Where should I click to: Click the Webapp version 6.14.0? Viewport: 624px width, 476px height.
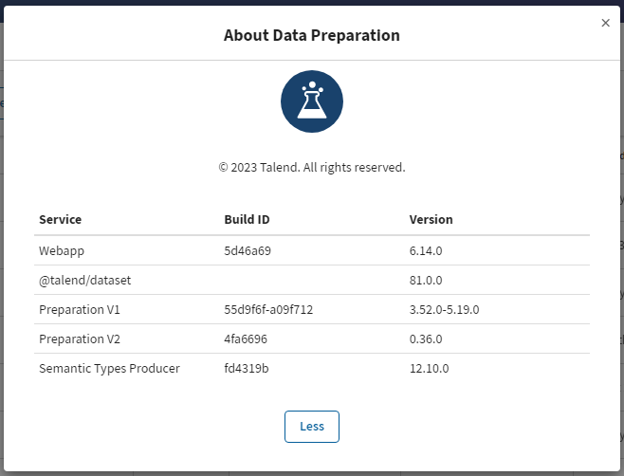click(428, 250)
